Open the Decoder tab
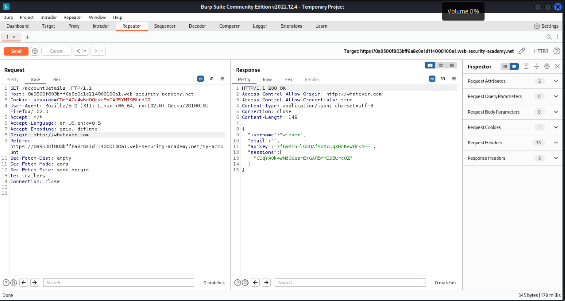Viewport: 565px width, 301px height. click(197, 26)
